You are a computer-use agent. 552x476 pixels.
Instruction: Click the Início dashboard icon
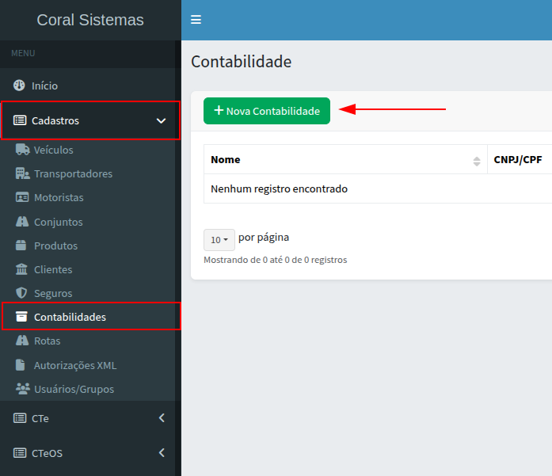(20, 86)
